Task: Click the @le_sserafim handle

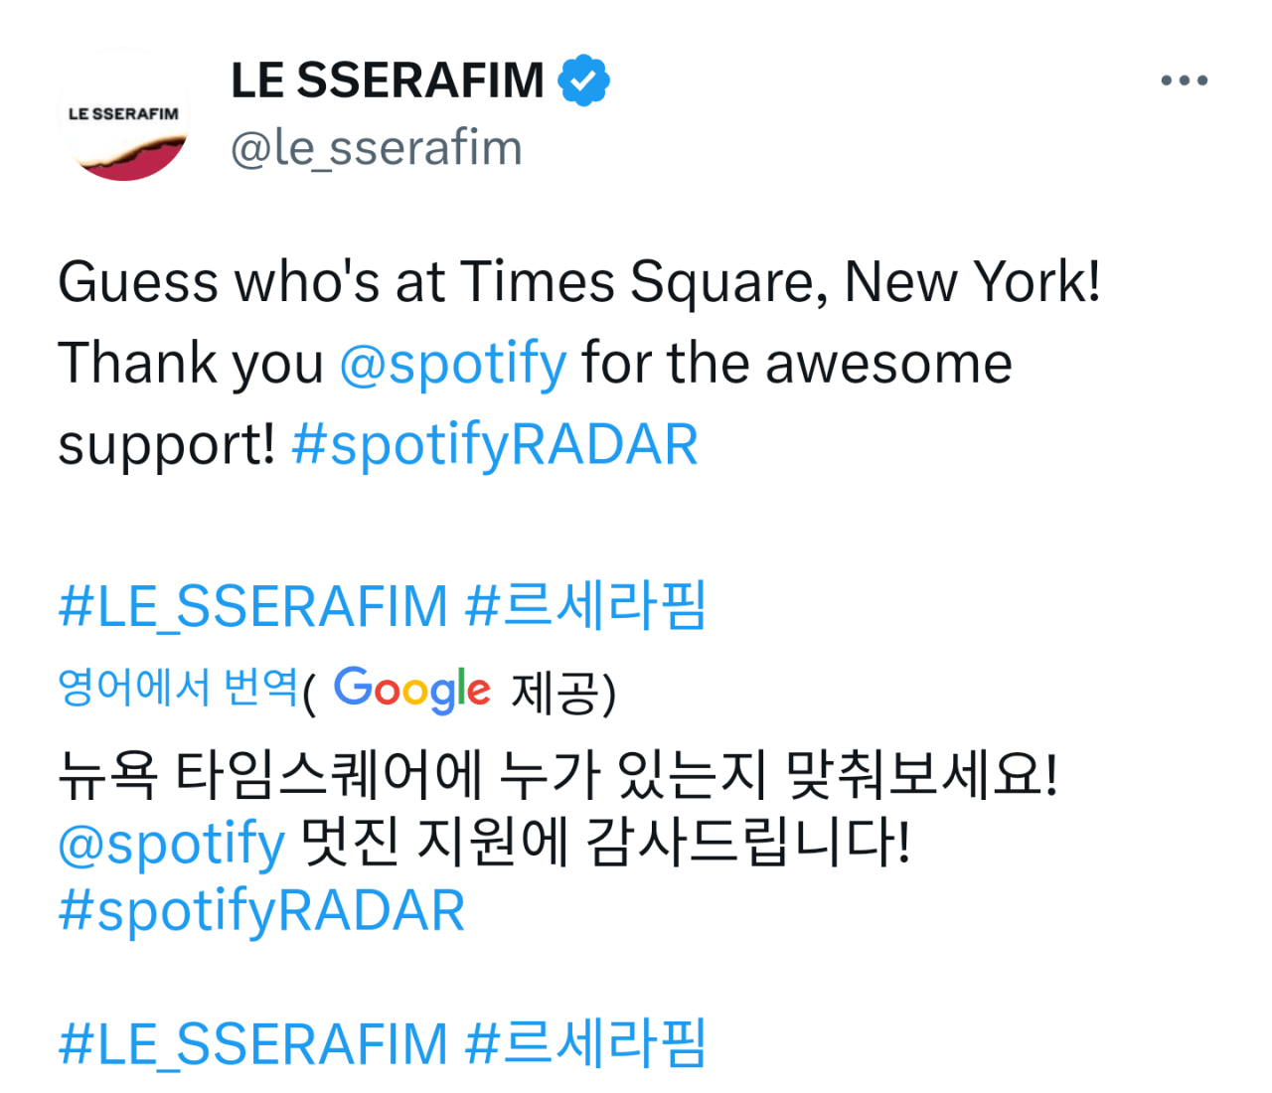Action: [x=376, y=148]
